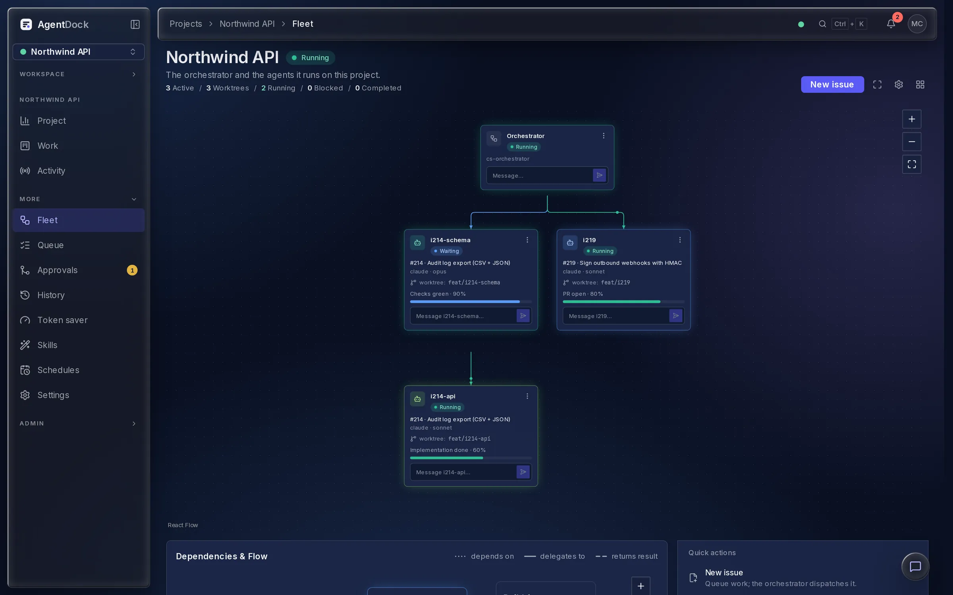The image size is (953, 595).
Task: Zoom in on the flow canvas
Action: tap(912, 119)
